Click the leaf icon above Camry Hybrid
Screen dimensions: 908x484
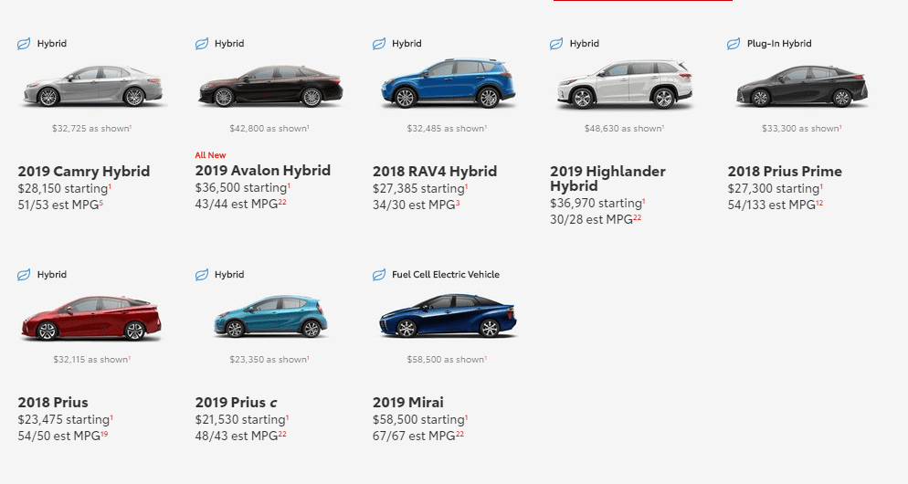(x=24, y=44)
